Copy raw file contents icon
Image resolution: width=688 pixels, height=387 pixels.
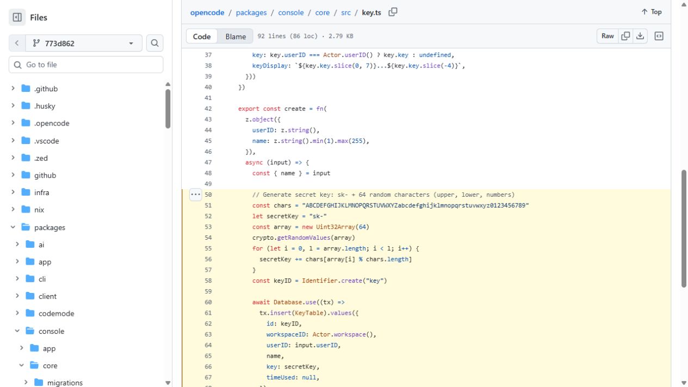point(626,36)
